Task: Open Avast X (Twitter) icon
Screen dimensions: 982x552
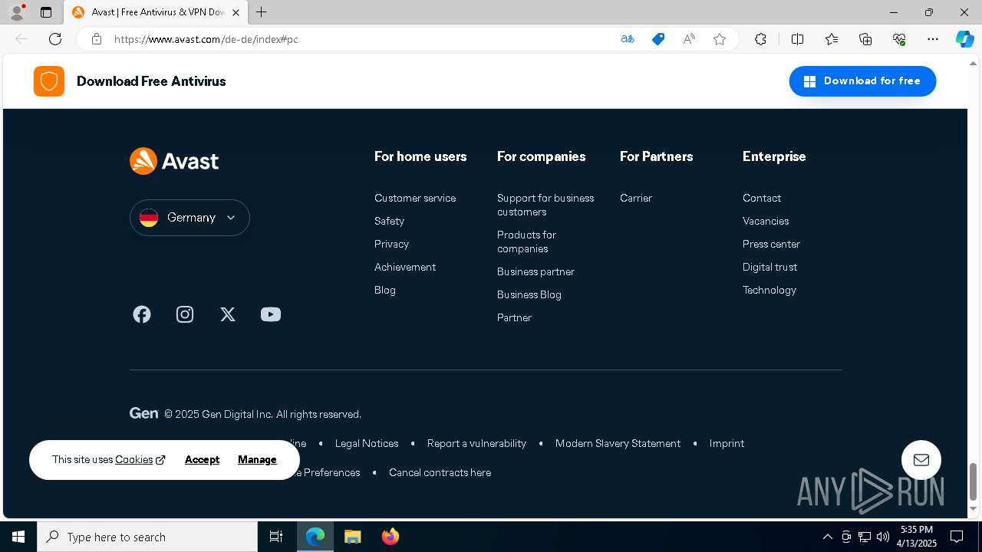Action: tap(228, 314)
